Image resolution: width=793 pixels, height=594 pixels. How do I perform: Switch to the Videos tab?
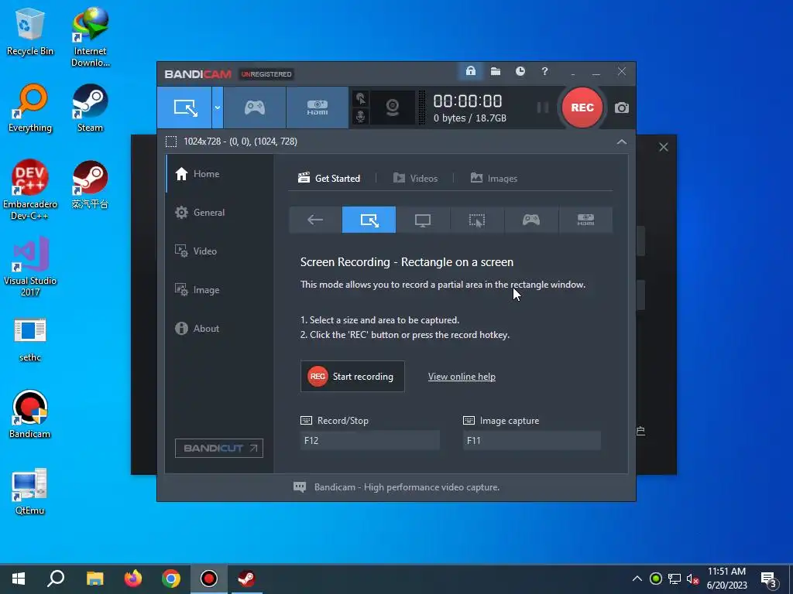(415, 179)
